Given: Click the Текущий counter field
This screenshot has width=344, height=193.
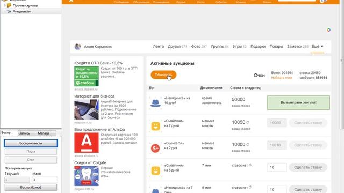Looking at the screenshot, I should click(x=17, y=180).
